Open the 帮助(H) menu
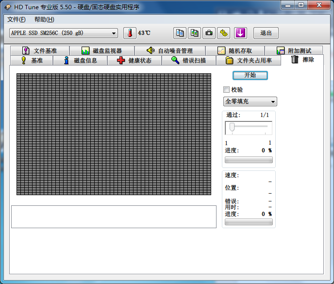The width and height of the screenshot is (334, 284). tap(44, 19)
